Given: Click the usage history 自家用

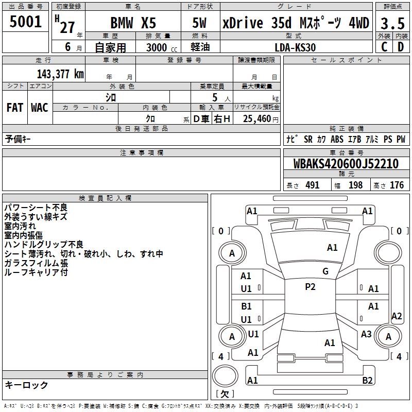Looking at the screenshot, I should coord(110,47).
